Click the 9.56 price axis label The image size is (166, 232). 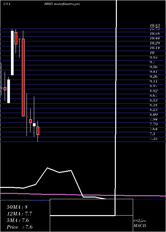[153, 67]
